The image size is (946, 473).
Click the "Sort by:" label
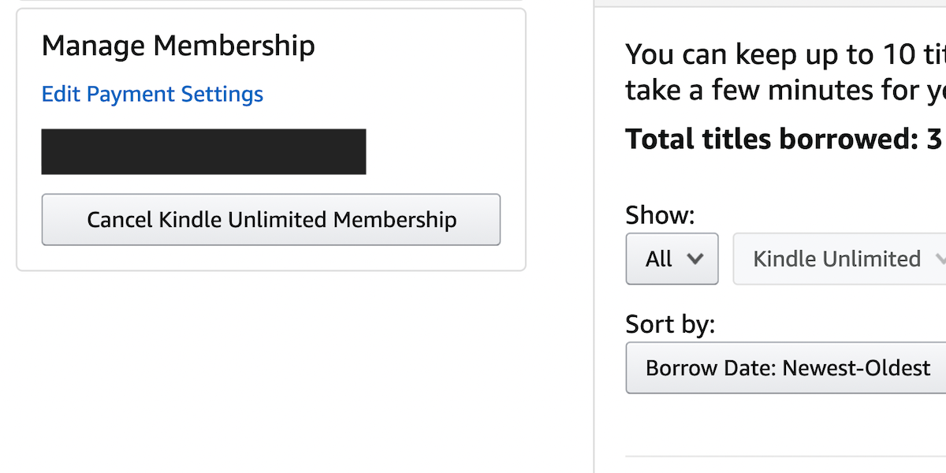pos(670,324)
